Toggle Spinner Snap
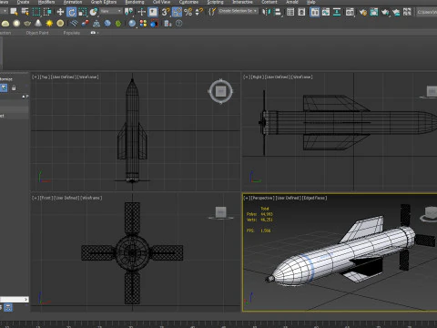 [199, 12]
